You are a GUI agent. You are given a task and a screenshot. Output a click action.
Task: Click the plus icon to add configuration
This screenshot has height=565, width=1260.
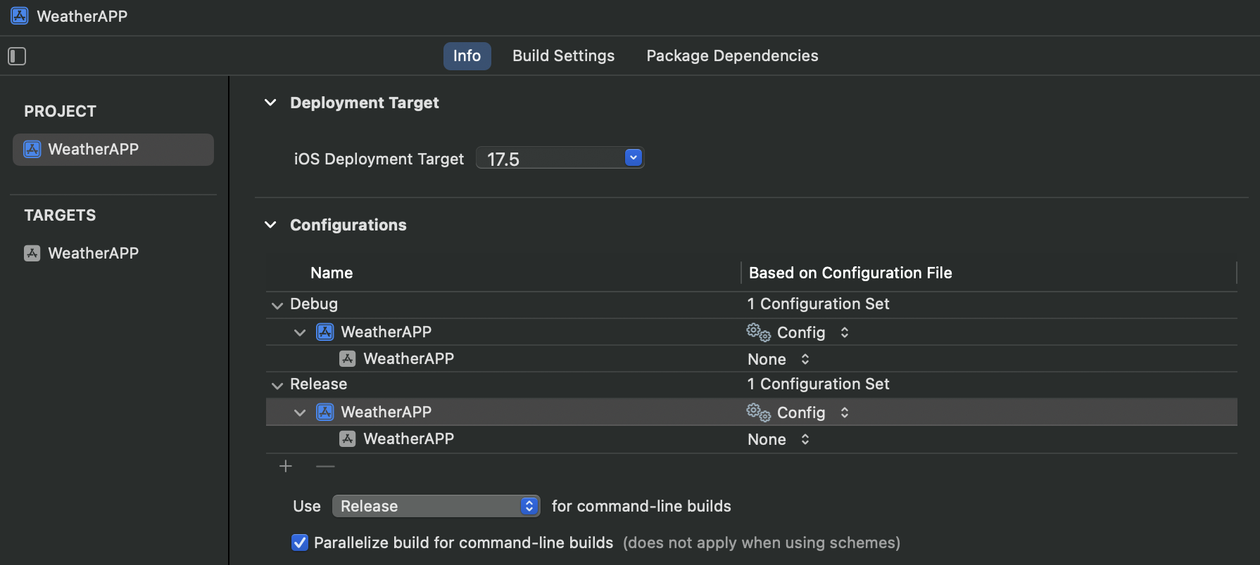pos(286,467)
